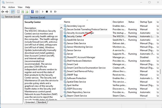The height and width of the screenshot is (108, 162).
Task: Click the Security Center heading in description pane
Action: (x=33, y=22)
